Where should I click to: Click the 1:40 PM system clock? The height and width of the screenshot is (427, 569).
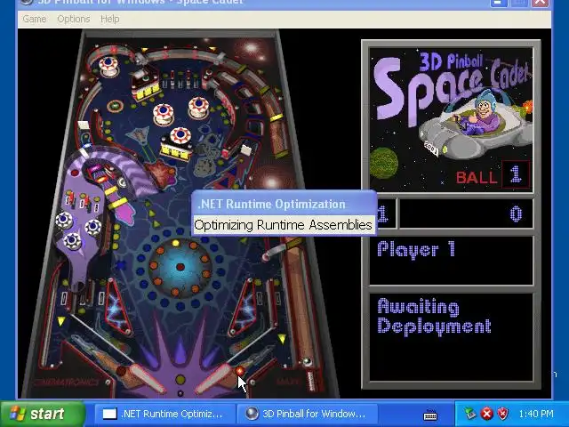point(536,414)
